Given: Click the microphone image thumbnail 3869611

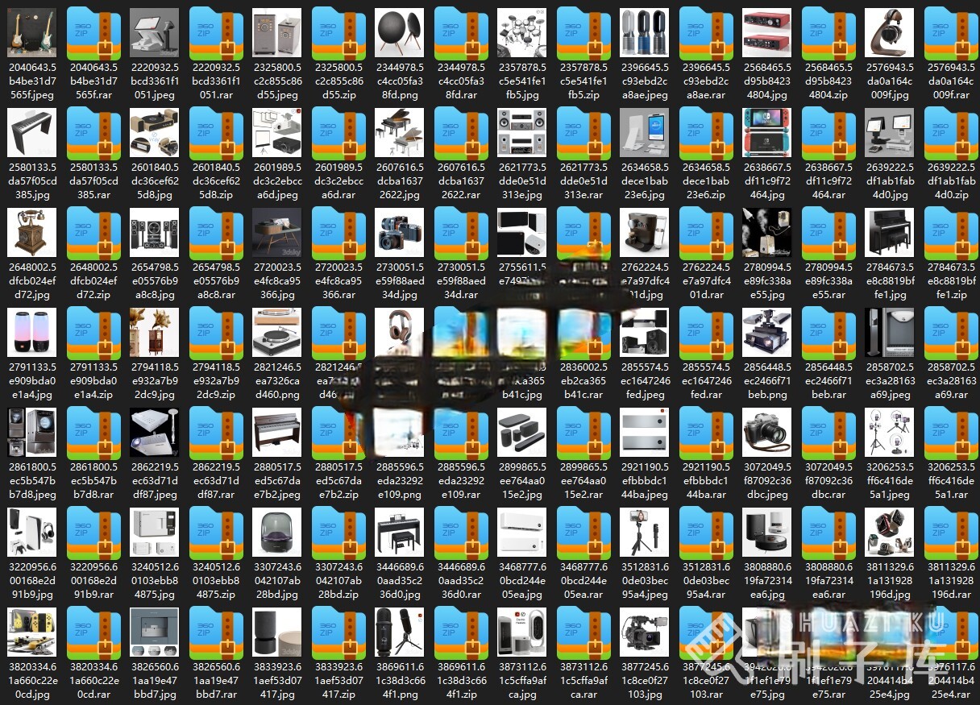Looking at the screenshot, I should tap(400, 632).
